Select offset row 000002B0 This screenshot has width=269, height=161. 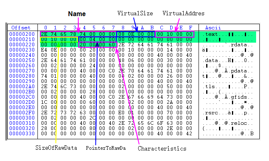(x=22, y=92)
